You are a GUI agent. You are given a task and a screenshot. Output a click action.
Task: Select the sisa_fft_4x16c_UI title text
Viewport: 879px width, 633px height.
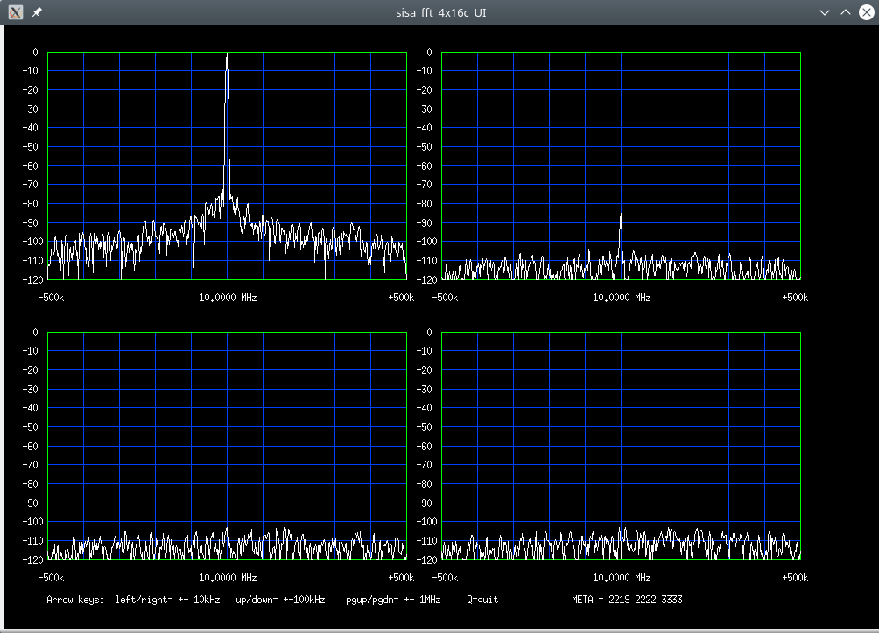439,12
